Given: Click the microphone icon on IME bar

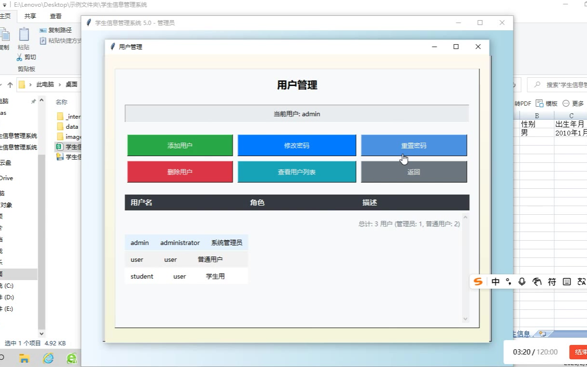Looking at the screenshot, I should pos(522,282).
